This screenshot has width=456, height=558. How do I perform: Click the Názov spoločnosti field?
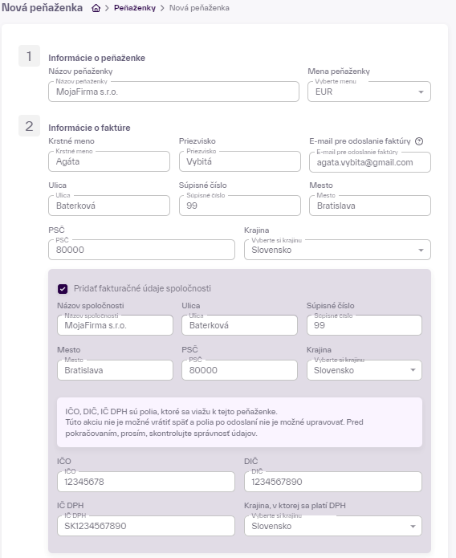coord(115,325)
